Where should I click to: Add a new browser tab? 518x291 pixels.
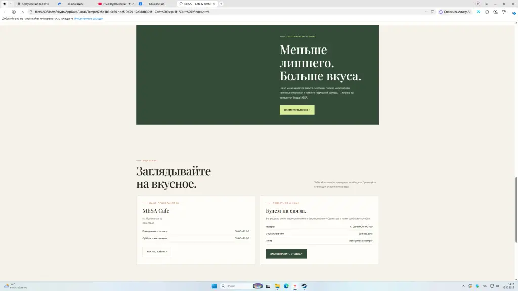[x=221, y=4]
